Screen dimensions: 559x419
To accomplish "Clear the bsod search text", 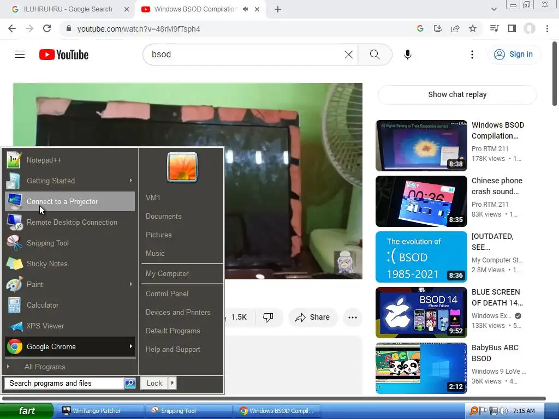I will tap(349, 55).
